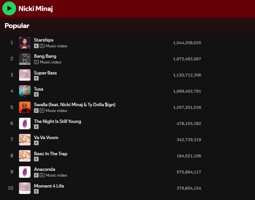Click play count 342,739,319 for Va Va Voom
This screenshot has width=255, height=200.
coord(189,140)
